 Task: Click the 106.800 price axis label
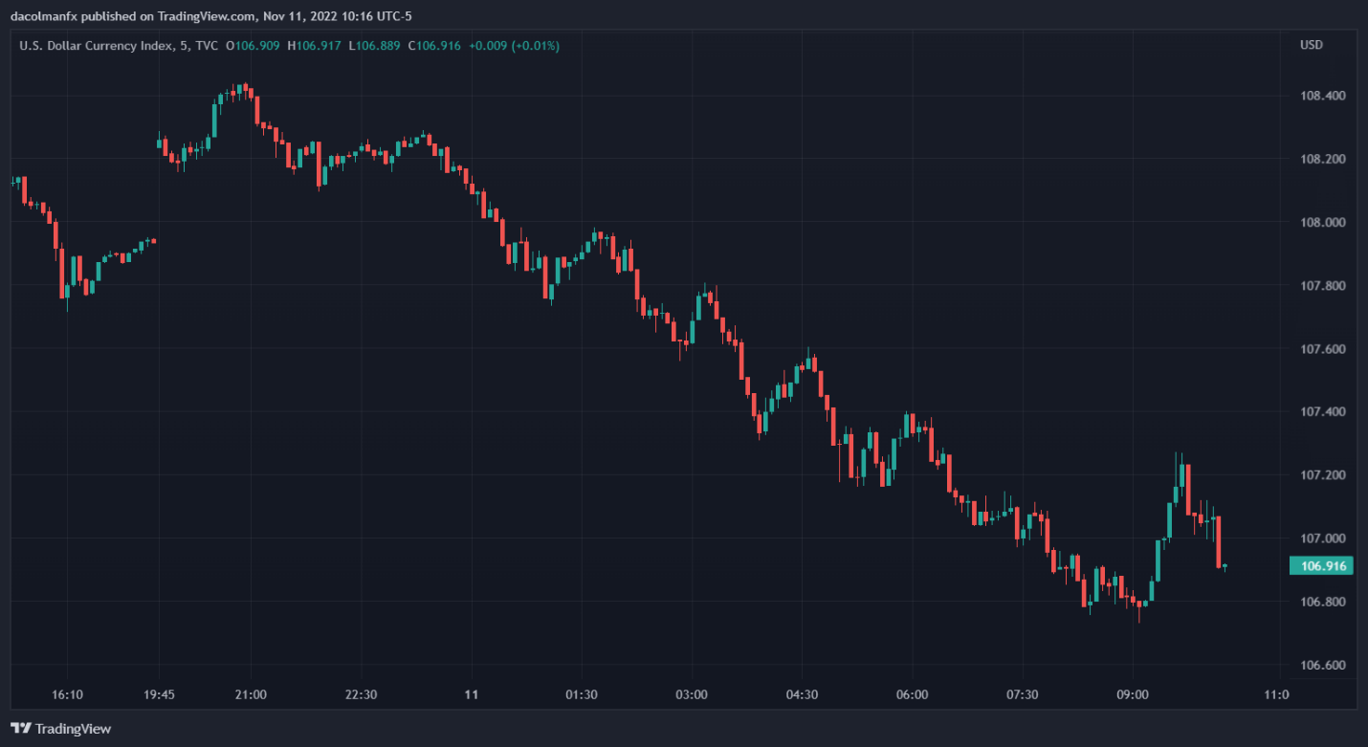point(1325,602)
